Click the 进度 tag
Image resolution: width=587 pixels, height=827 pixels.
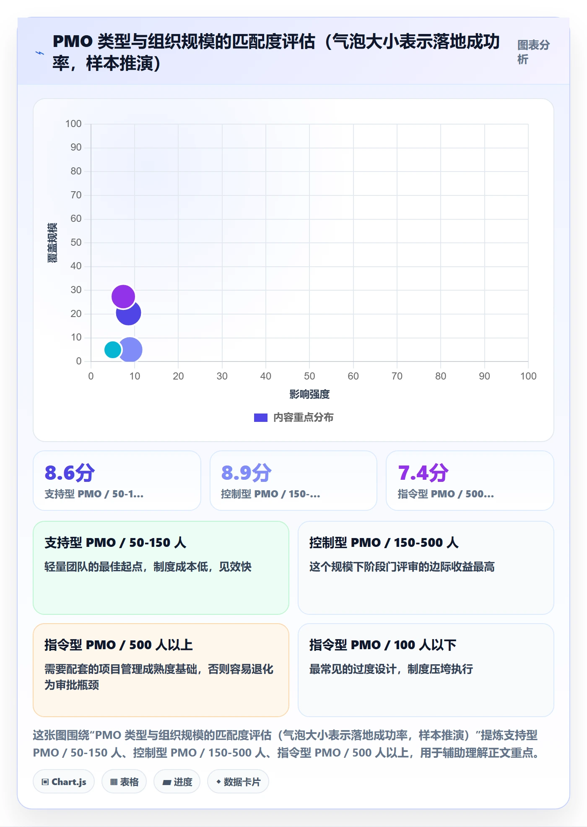pos(177,782)
